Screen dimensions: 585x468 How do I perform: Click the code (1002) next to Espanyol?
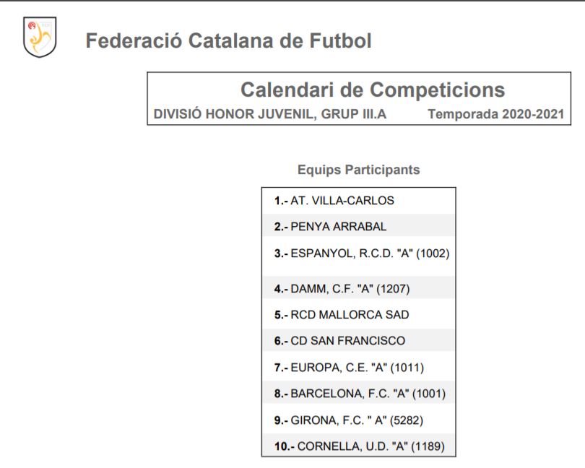click(x=433, y=253)
